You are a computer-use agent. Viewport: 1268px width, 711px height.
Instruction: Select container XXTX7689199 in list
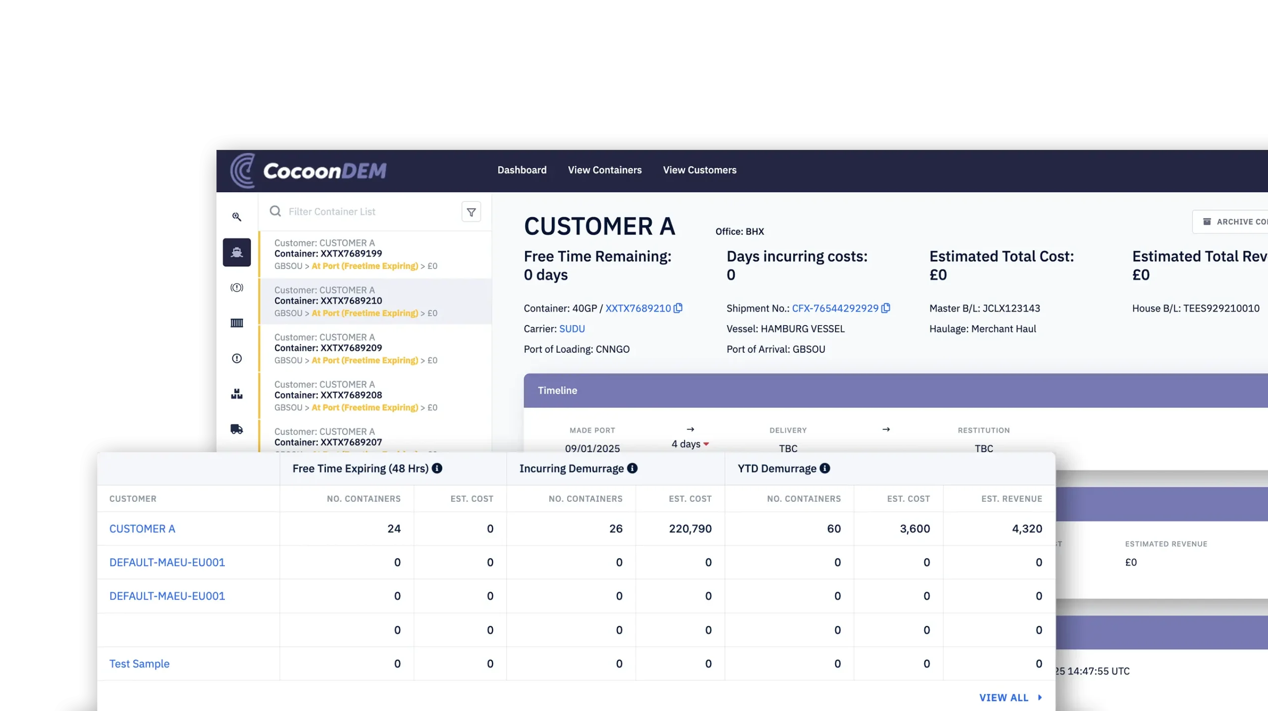click(x=375, y=254)
